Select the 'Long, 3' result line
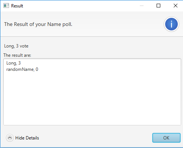The height and width of the screenshot is (148, 183). (x=13, y=63)
